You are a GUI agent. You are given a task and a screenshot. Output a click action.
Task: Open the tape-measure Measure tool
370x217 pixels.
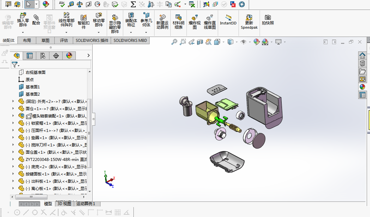point(71,4)
